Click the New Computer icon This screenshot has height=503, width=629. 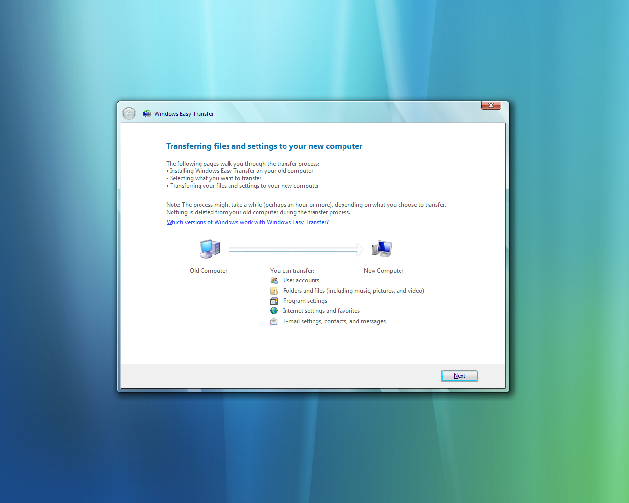(382, 249)
